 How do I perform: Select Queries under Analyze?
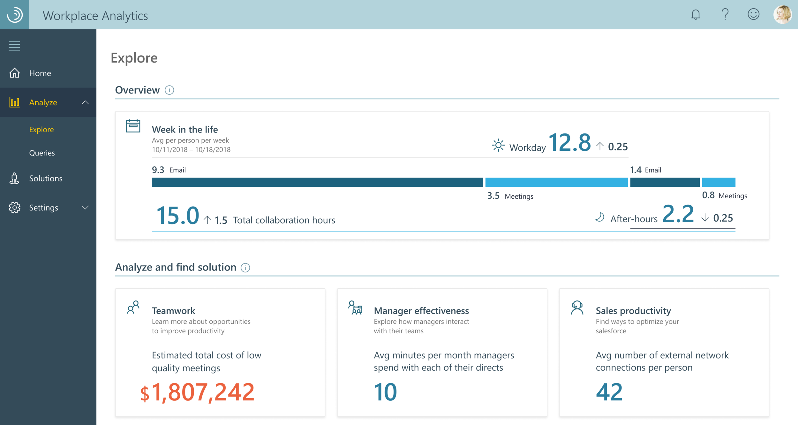point(42,153)
